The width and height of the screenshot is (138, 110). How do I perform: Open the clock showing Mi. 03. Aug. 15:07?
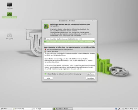tap(131, 109)
